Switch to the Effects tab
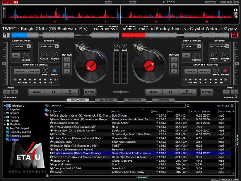This screenshot has height=181, width=241. click(x=135, y=100)
